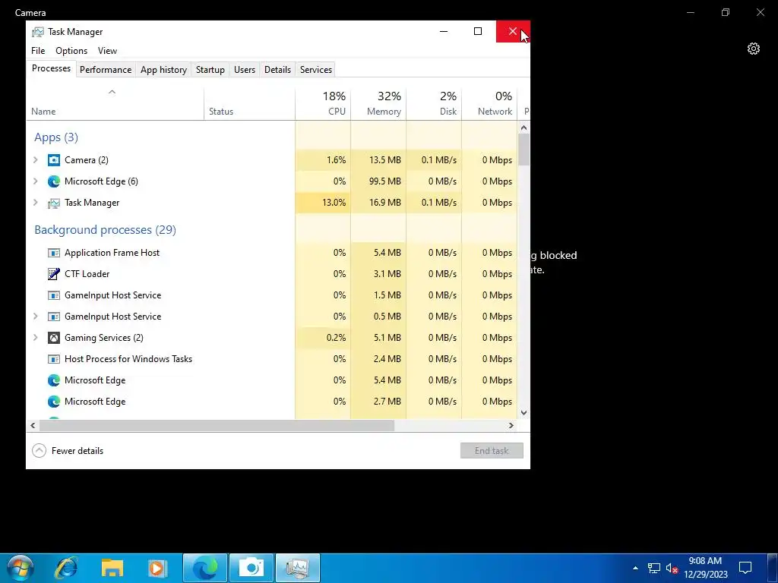Collapse view with Fewer details
The height and width of the screenshot is (583, 778).
pos(68,451)
